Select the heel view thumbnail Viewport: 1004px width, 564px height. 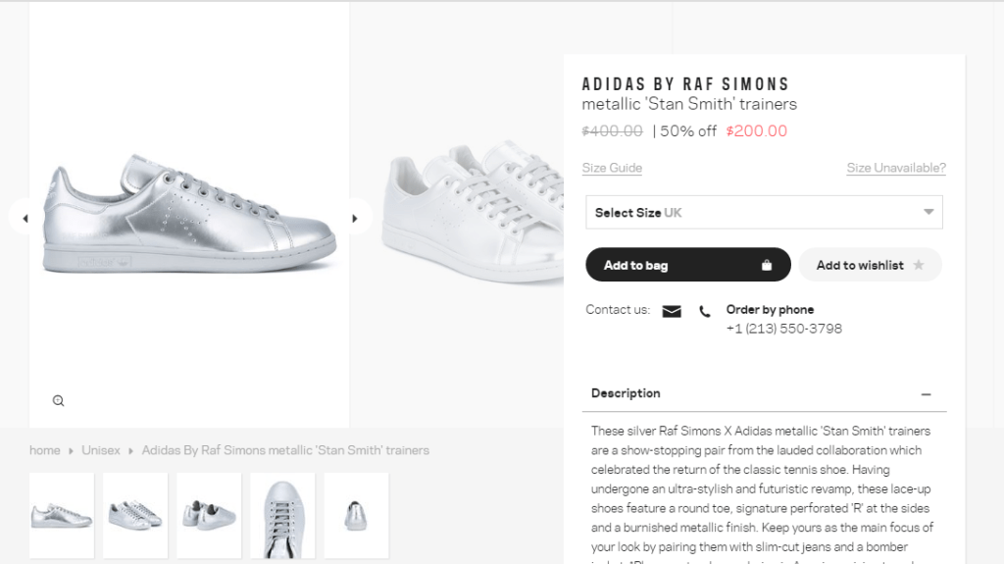[356, 515]
